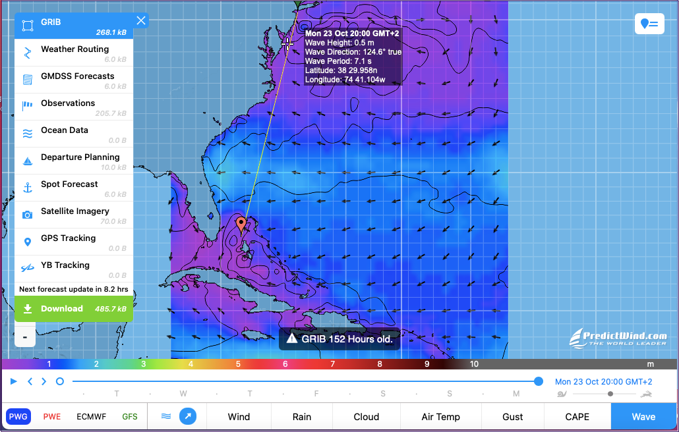Switch to the GFS forecast model
The width and height of the screenshot is (679, 432).
pos(130,417)
